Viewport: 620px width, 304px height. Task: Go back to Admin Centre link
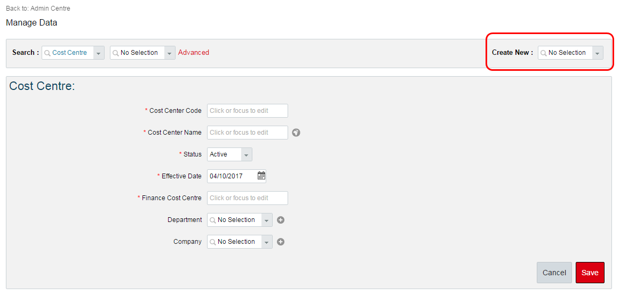pos(50,9)
